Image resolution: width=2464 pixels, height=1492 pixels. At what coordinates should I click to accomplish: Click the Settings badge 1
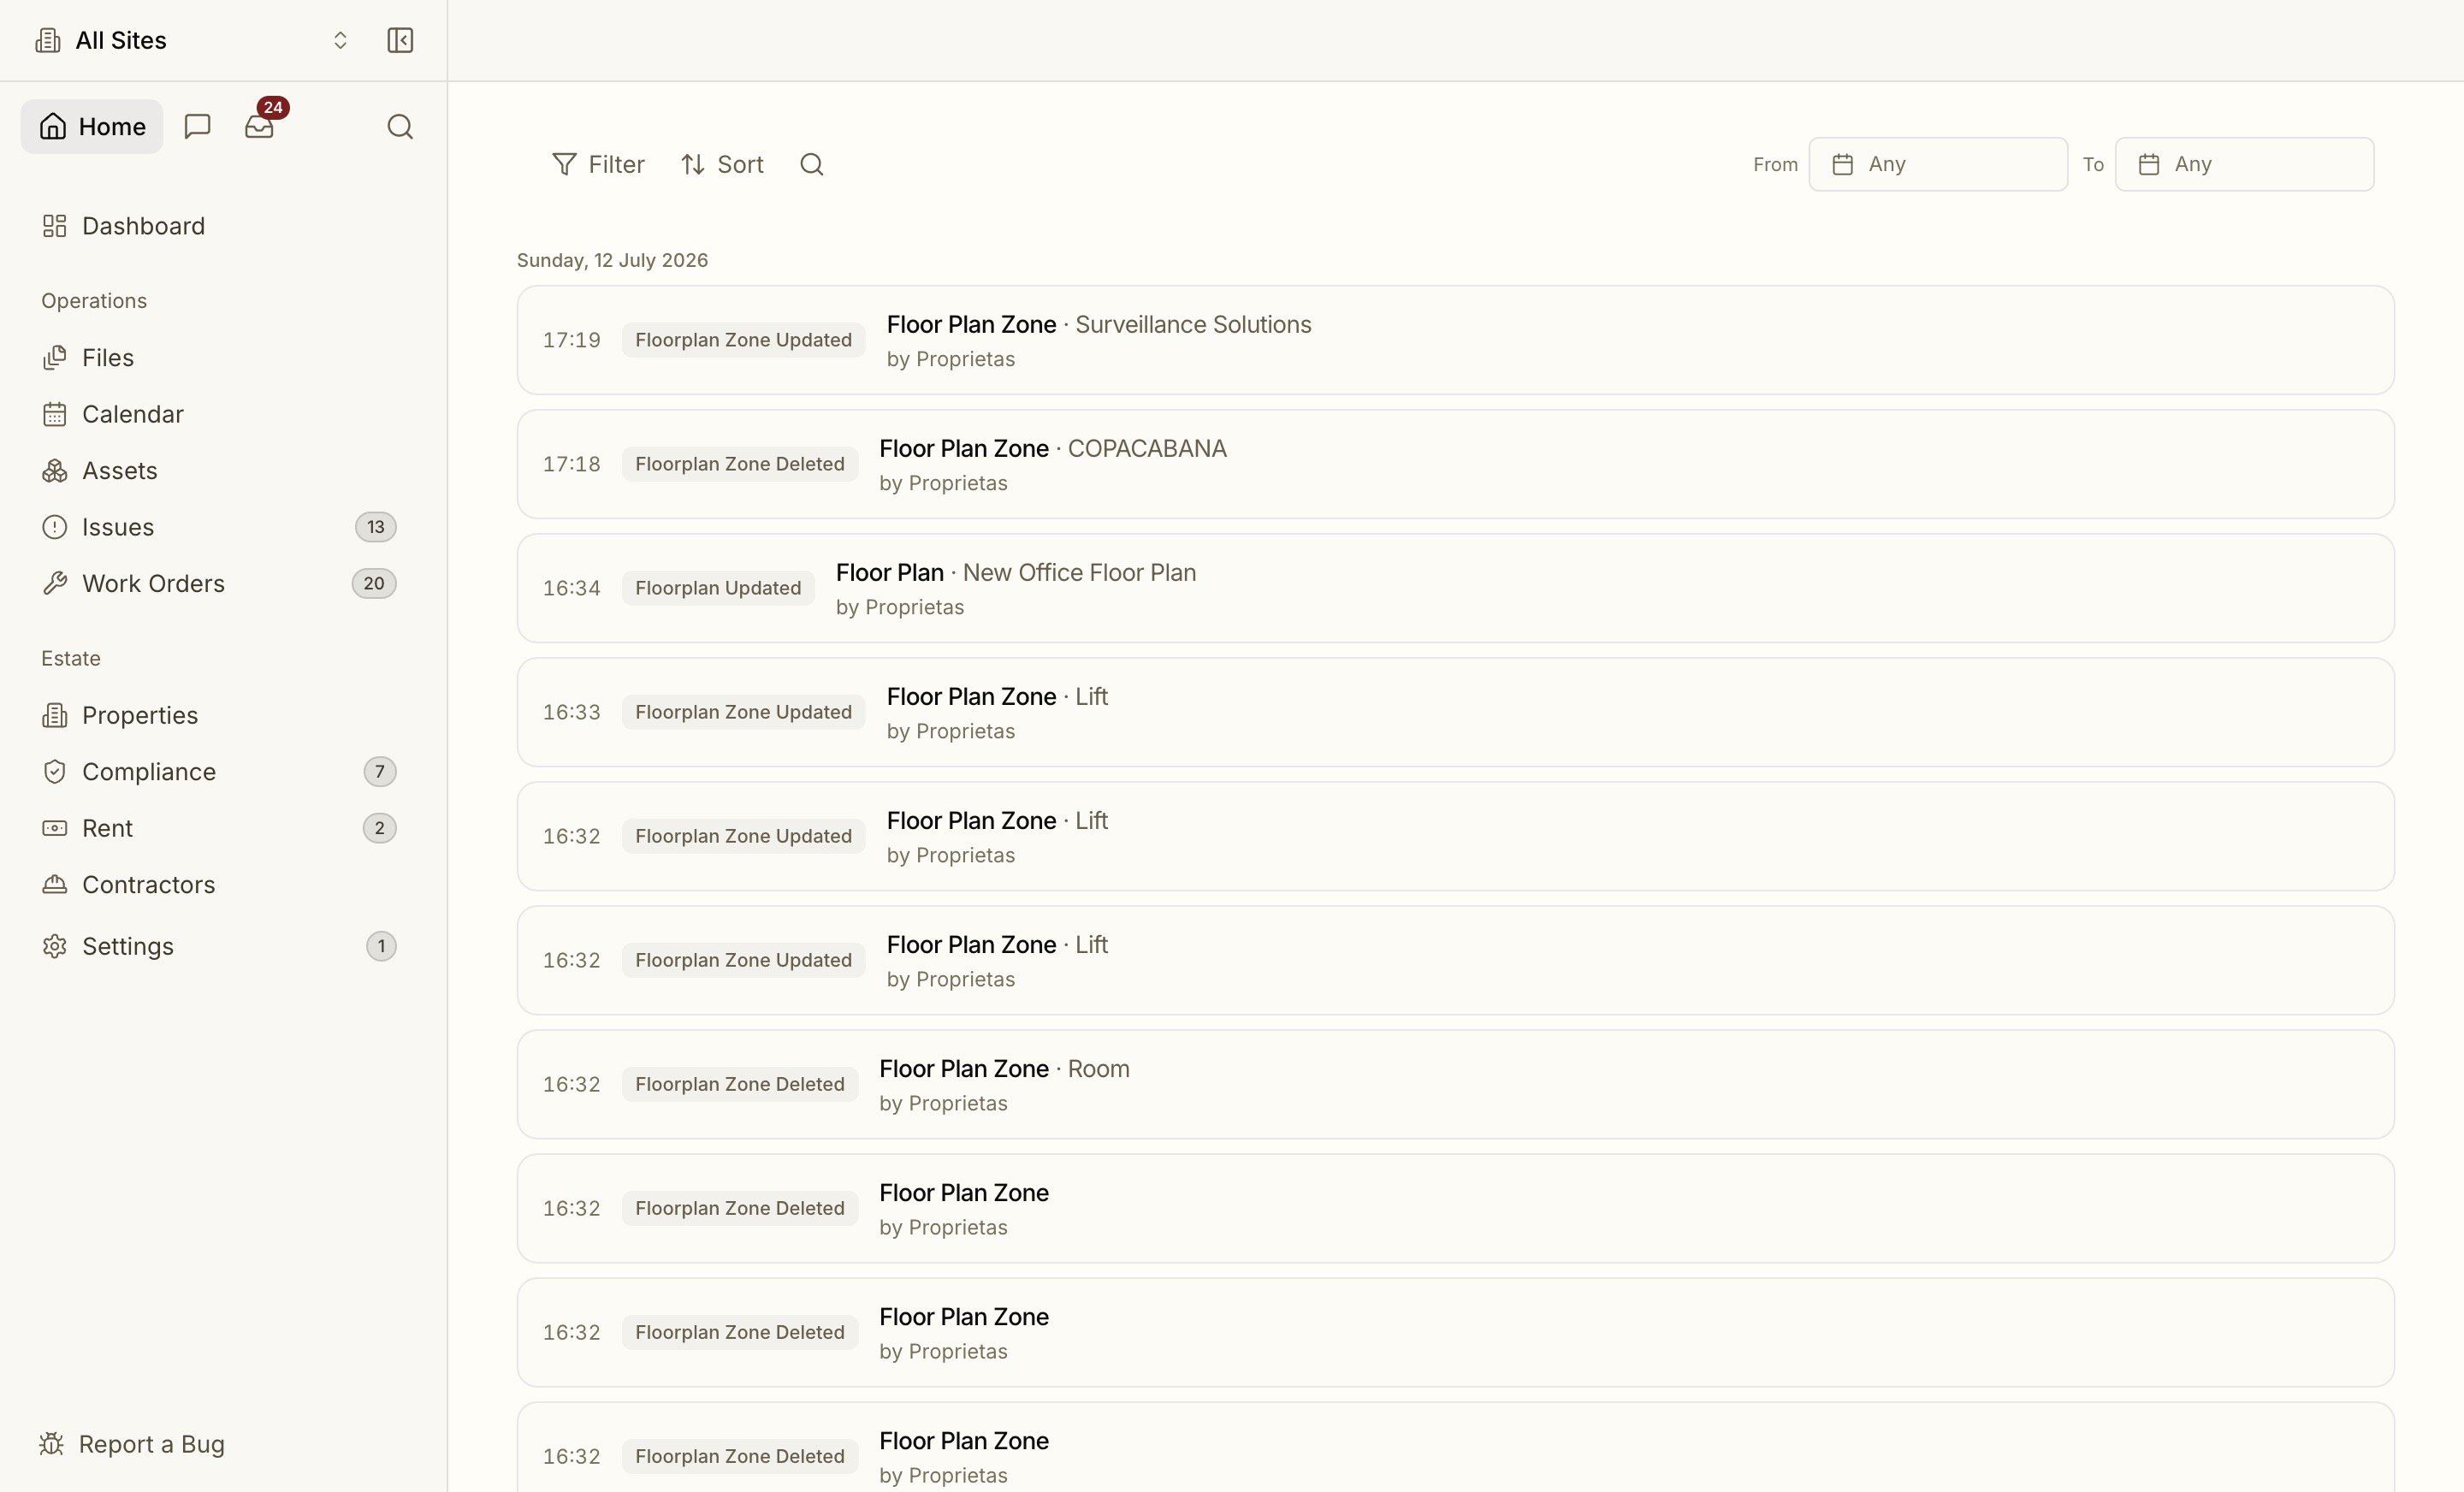381,946
